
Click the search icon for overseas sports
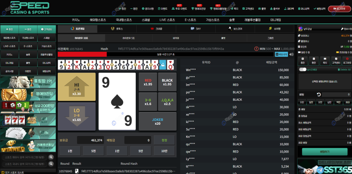(51, 157)
